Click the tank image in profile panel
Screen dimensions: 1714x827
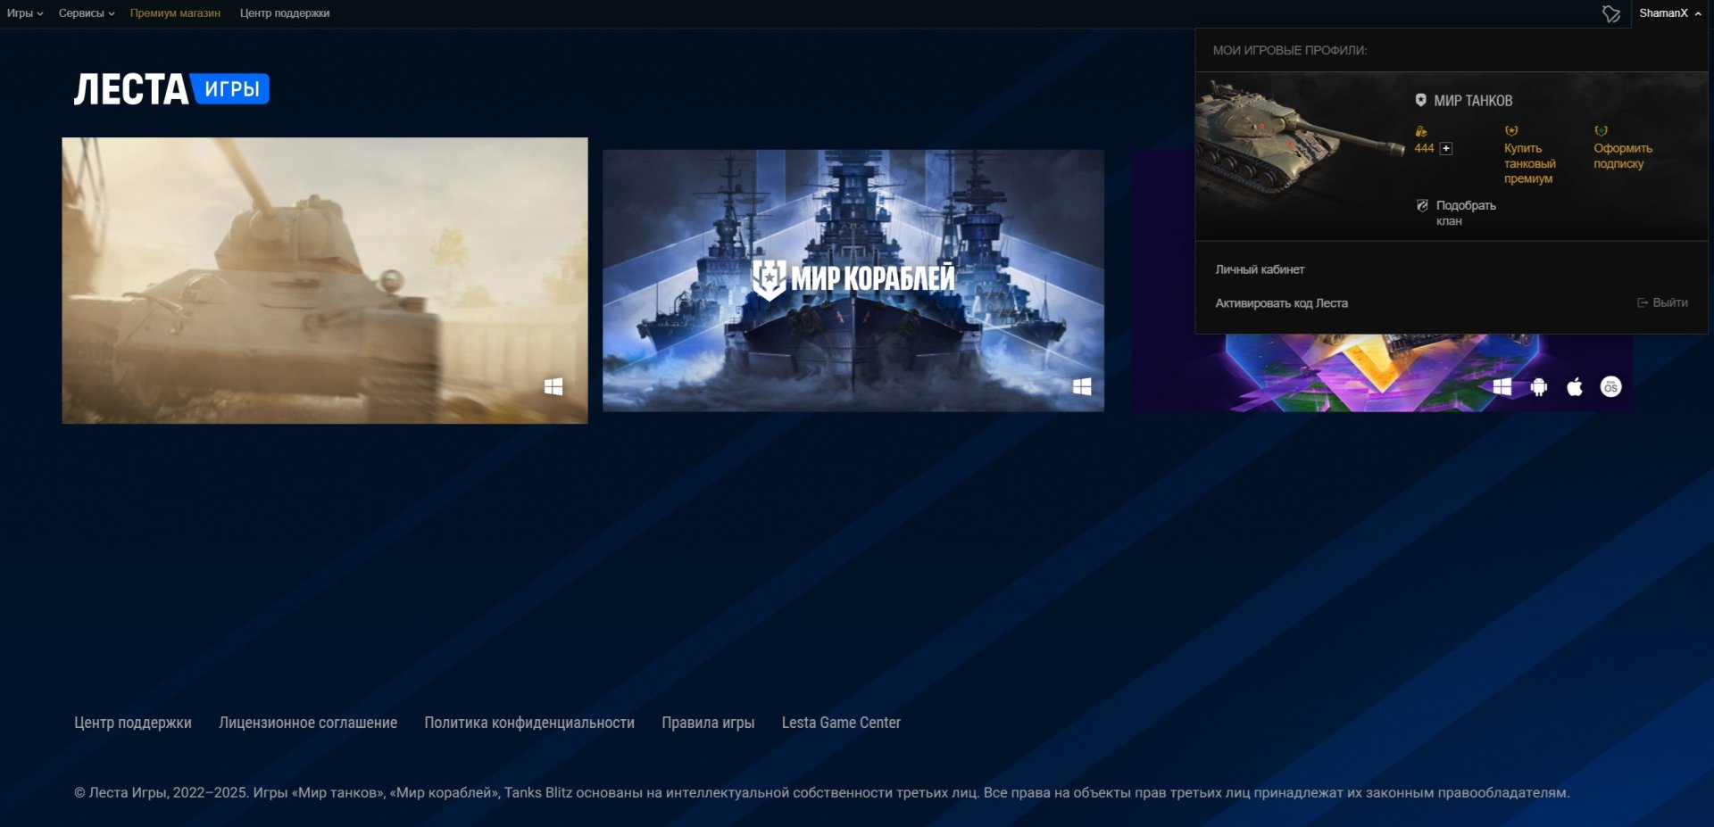[1299, 138]
